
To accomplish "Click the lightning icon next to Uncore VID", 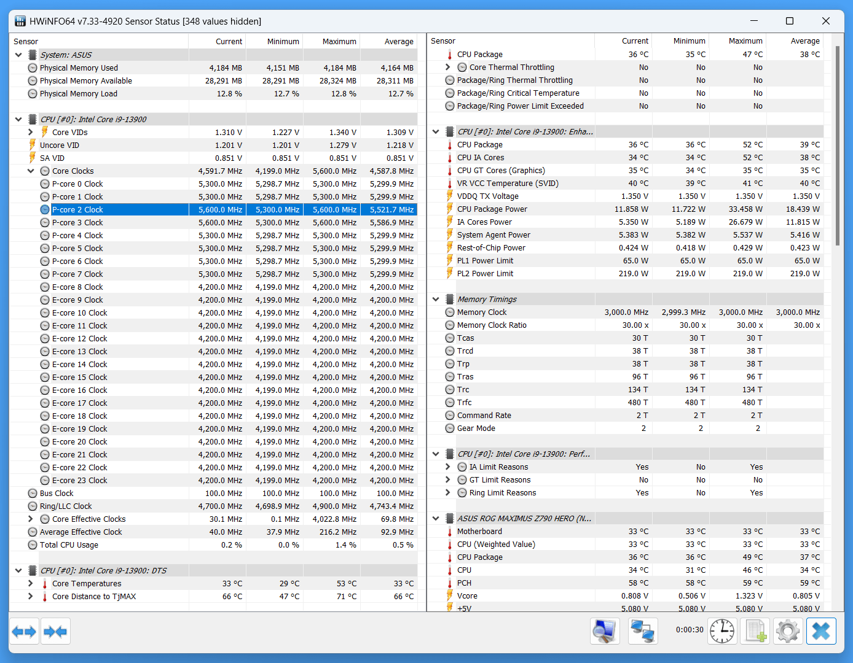I will coord(33,145).
